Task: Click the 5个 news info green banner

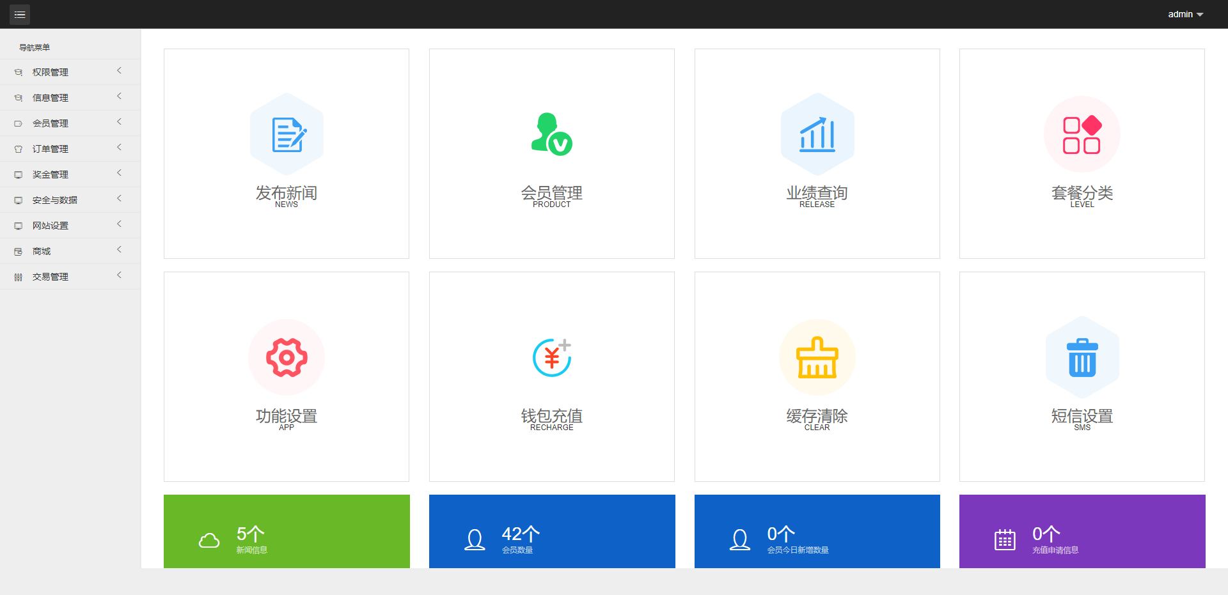Action: (x=287, y=531)
